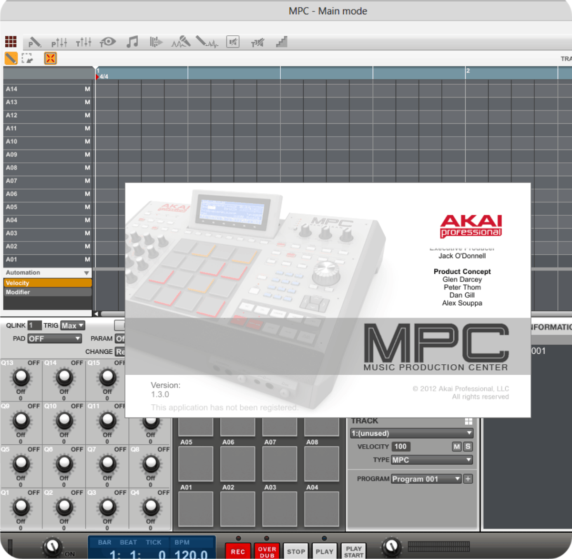Viewport: 572px width, 559px height.
Task: Select Velocity in the Automation panel
Action: (47, 282)
